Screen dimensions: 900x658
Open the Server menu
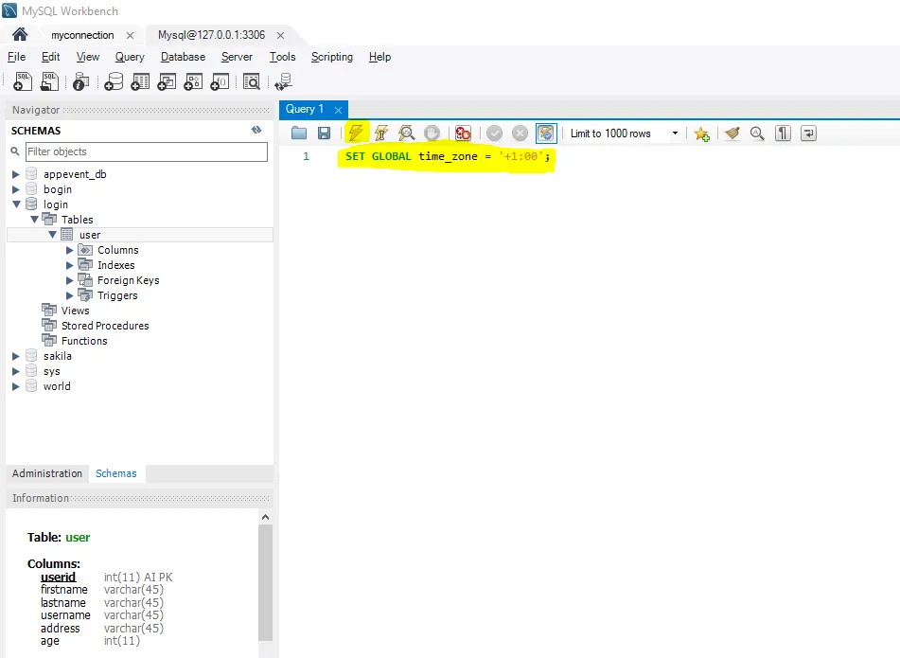pos(237,57)
